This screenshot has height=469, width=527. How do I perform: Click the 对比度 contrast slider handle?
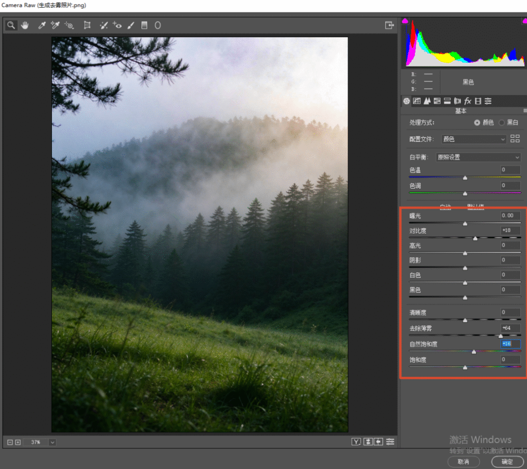[x=475, y=238]
